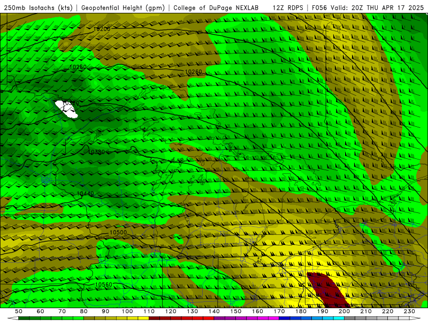Viewport: 428px width, 321px height.
Task: Click the 'Geopotential Height (gpm)' title text
Action: click(123, 7)
